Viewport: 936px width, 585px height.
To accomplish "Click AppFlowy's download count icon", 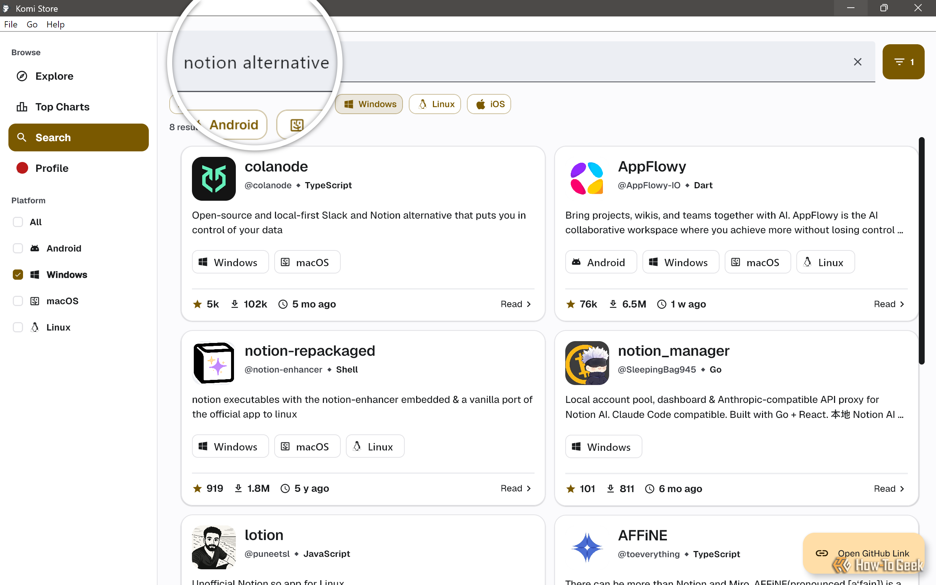I will pyautogui.click(x=613, y=304).
